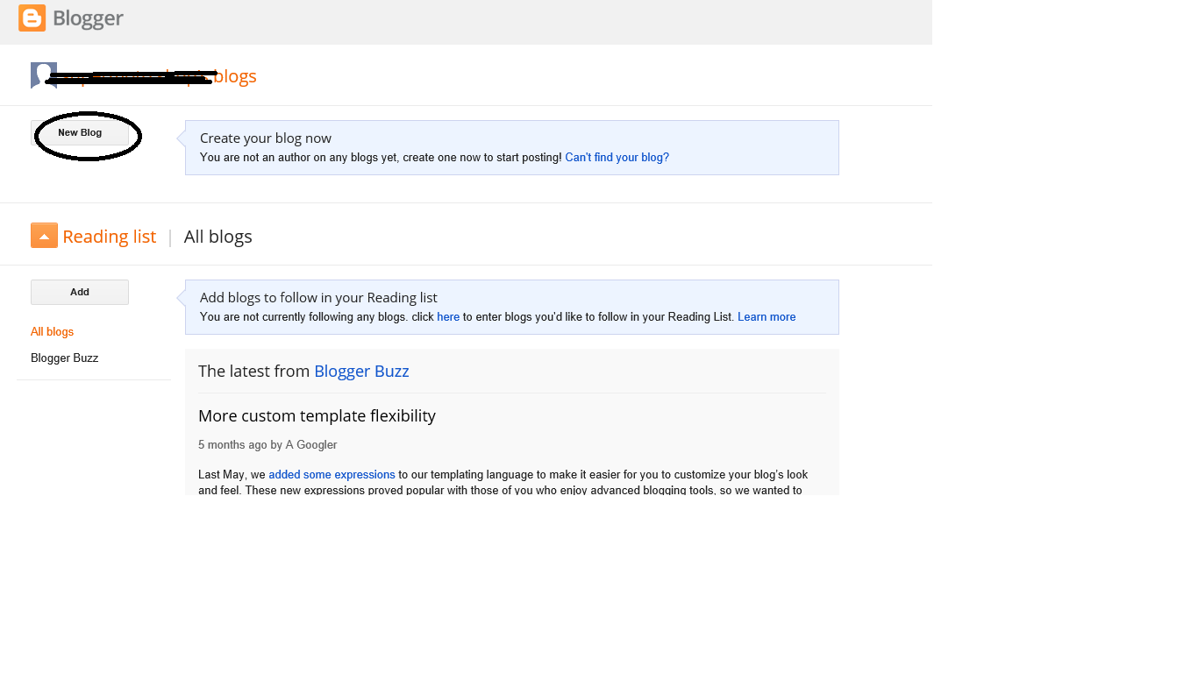Viewport: 1198px width, 673px height.
Task: Collapse the Reading list orange arrow icon
Action: (44, 236)
